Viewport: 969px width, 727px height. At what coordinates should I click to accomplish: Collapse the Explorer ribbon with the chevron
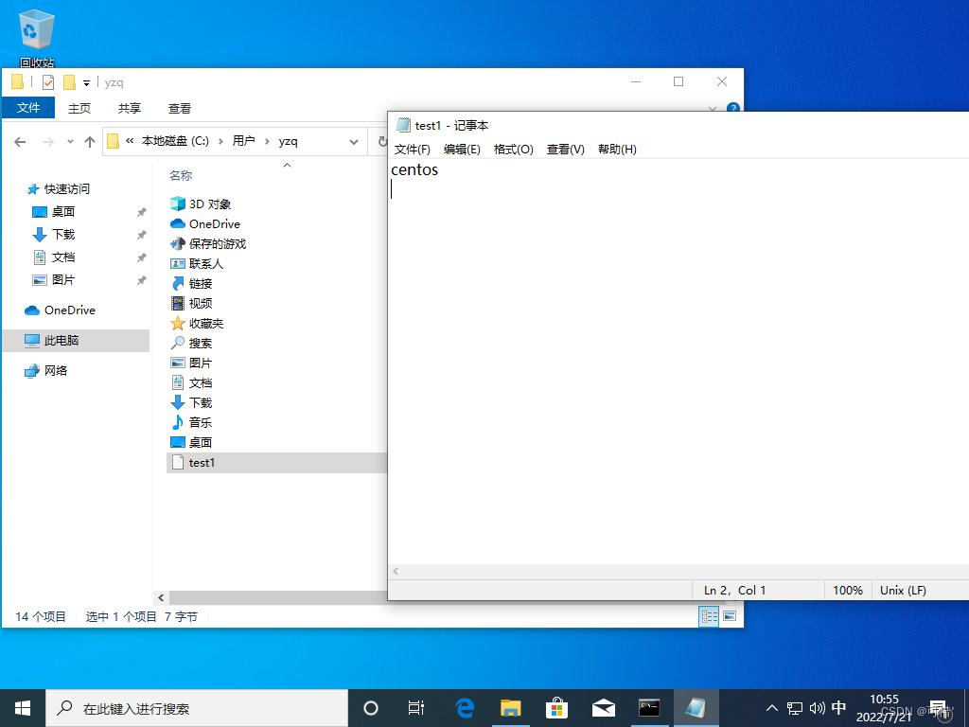pos(712,108)
